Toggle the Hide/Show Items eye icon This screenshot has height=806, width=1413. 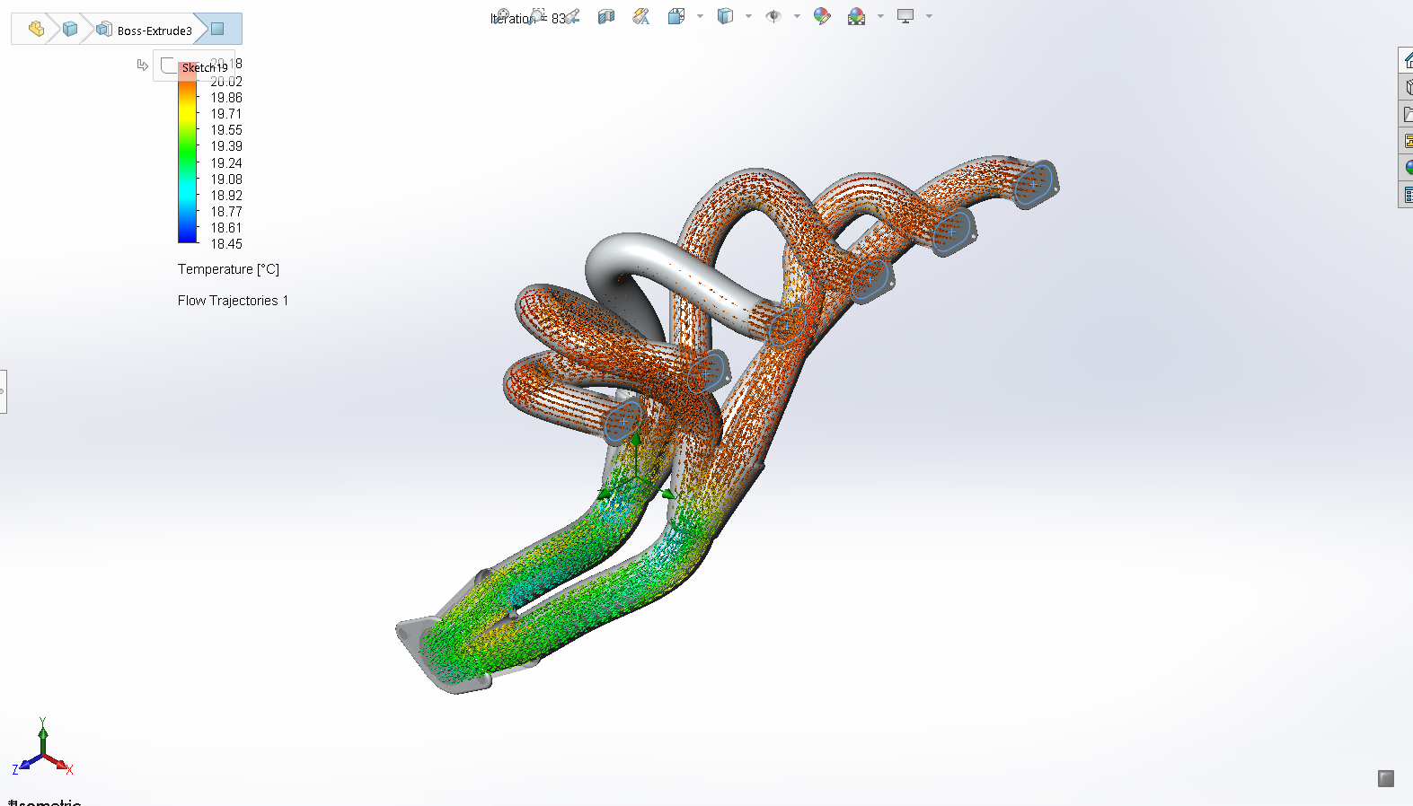(x=773, y=16)
